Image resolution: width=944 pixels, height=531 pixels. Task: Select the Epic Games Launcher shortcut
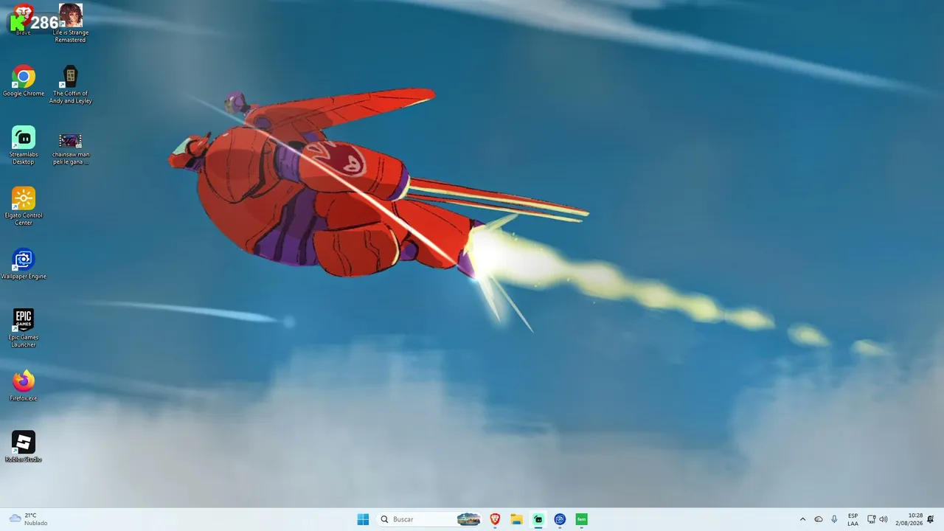[24, 328]
